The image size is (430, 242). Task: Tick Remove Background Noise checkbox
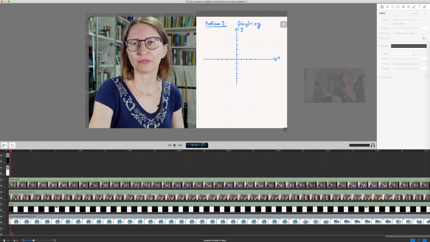(392, 64)
